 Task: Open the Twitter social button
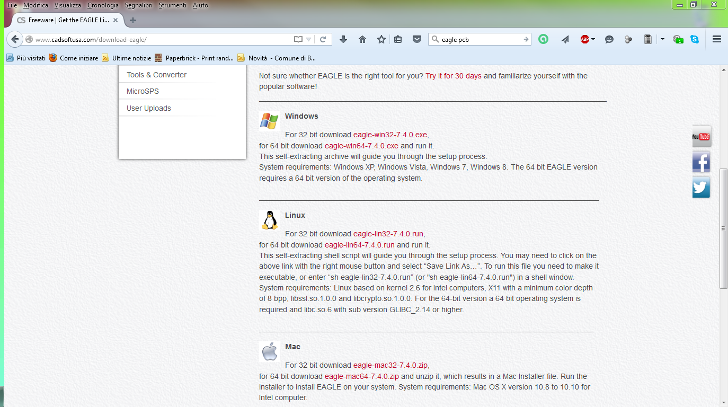click(x=701, y=188)
